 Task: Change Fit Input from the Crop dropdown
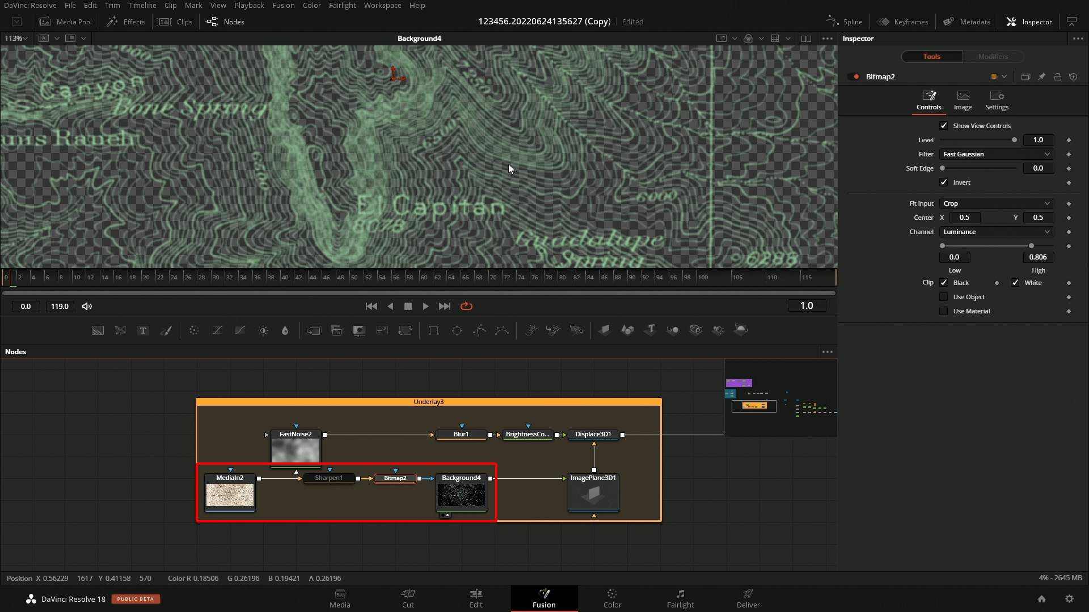[x=995, y=203]
